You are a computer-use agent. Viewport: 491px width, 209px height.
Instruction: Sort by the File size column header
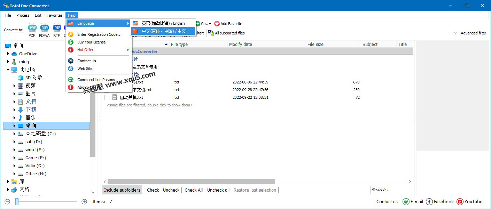(315, 44)
